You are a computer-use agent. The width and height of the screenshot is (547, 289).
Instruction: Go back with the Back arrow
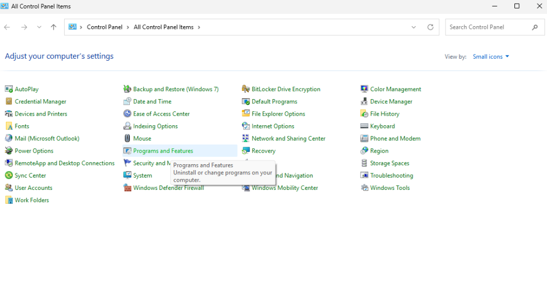7,27
